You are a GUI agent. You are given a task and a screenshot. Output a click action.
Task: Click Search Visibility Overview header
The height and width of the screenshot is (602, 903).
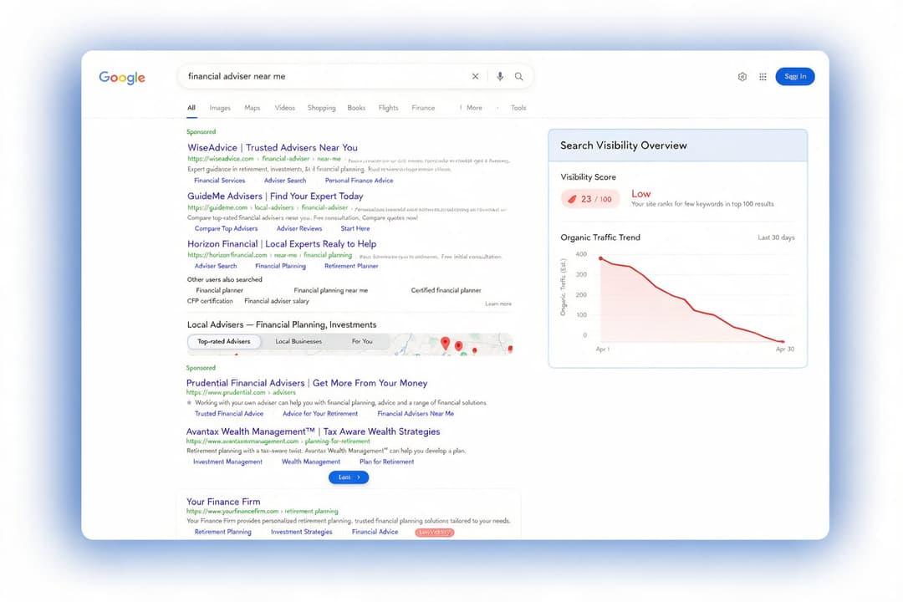pos(624,145)
